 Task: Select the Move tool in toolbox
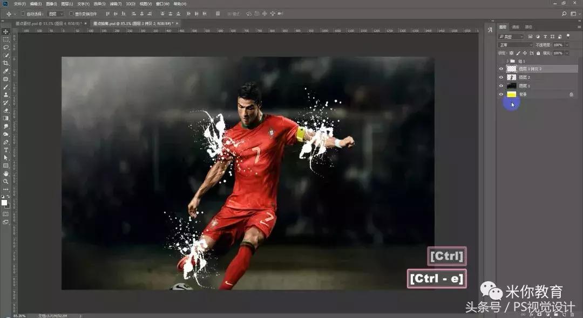[5, 32]
